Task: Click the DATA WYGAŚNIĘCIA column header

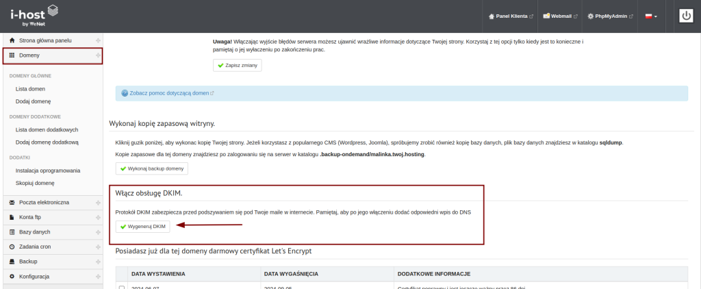Action: [x=291, y=274]
